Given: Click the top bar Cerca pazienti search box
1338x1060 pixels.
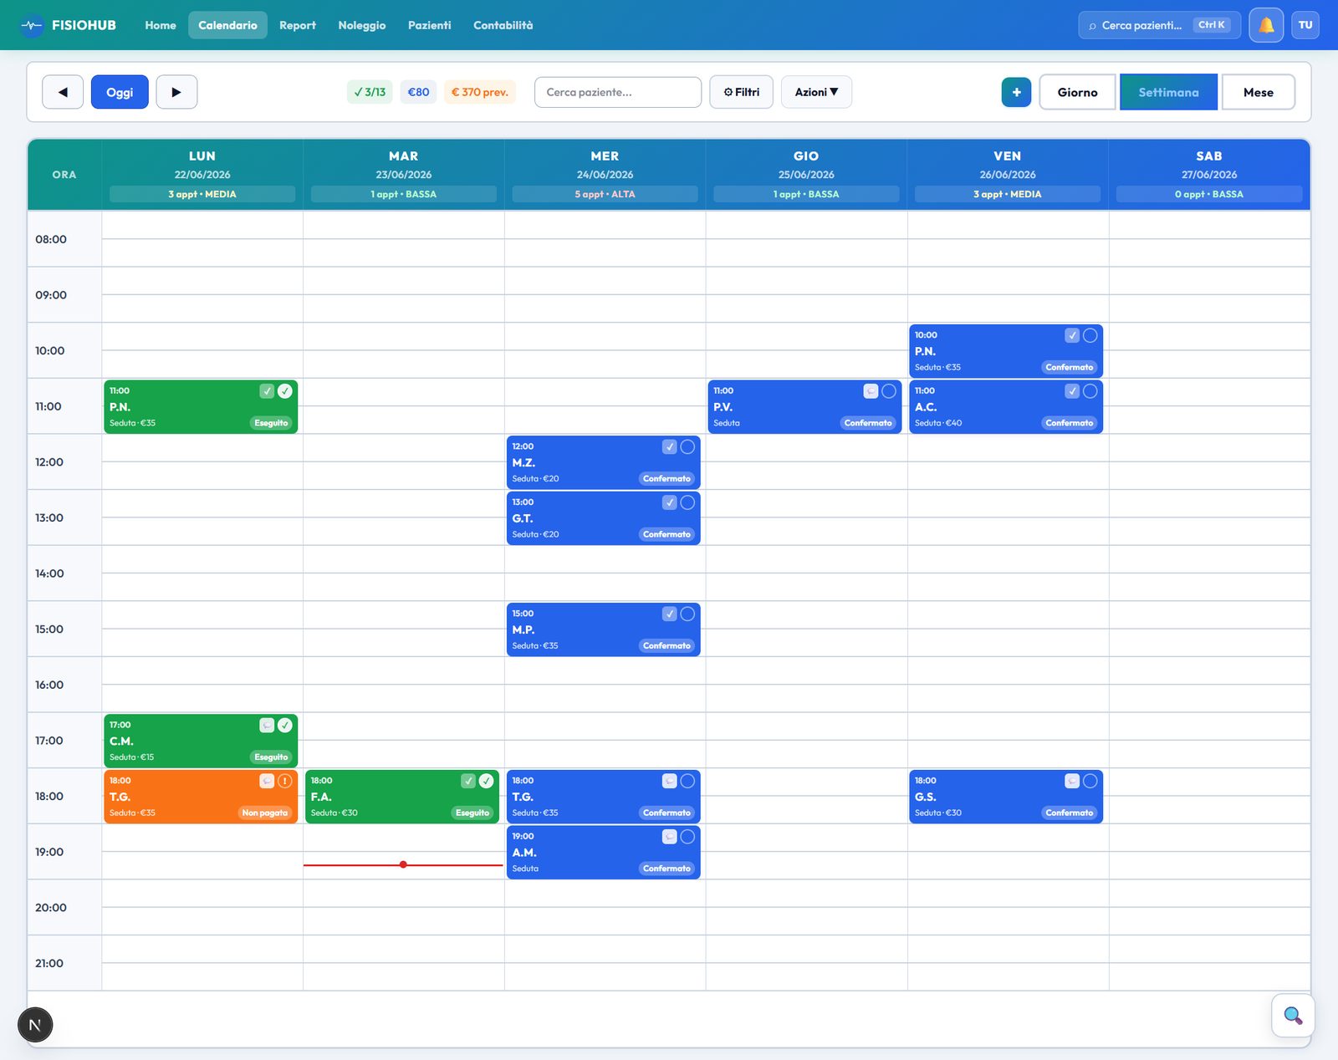Looking at the screenshot, I should pyautogui.click(x=1159, y=25).
